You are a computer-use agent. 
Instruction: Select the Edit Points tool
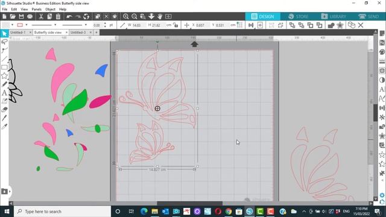[x=4, y=50]
